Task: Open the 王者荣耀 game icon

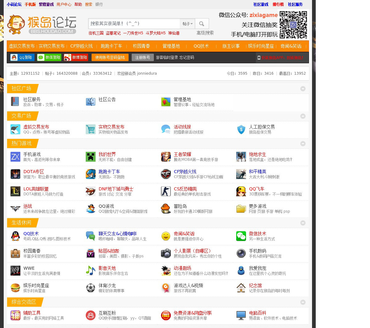Action: (x=166, y=157)
